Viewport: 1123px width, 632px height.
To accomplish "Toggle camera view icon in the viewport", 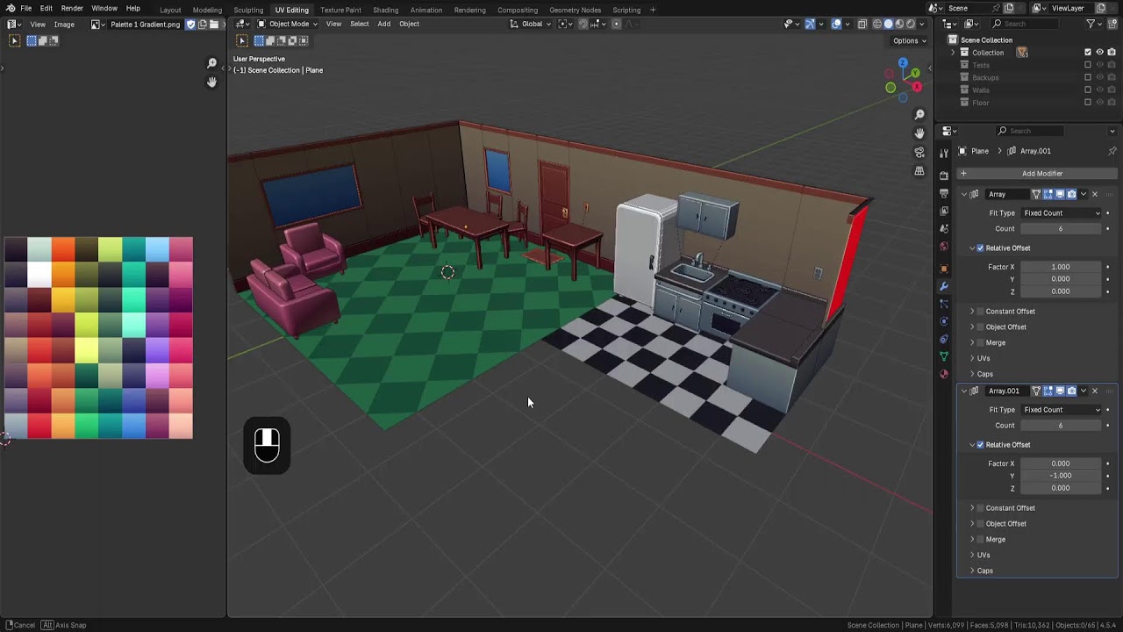I will click(x=919, y=151).
